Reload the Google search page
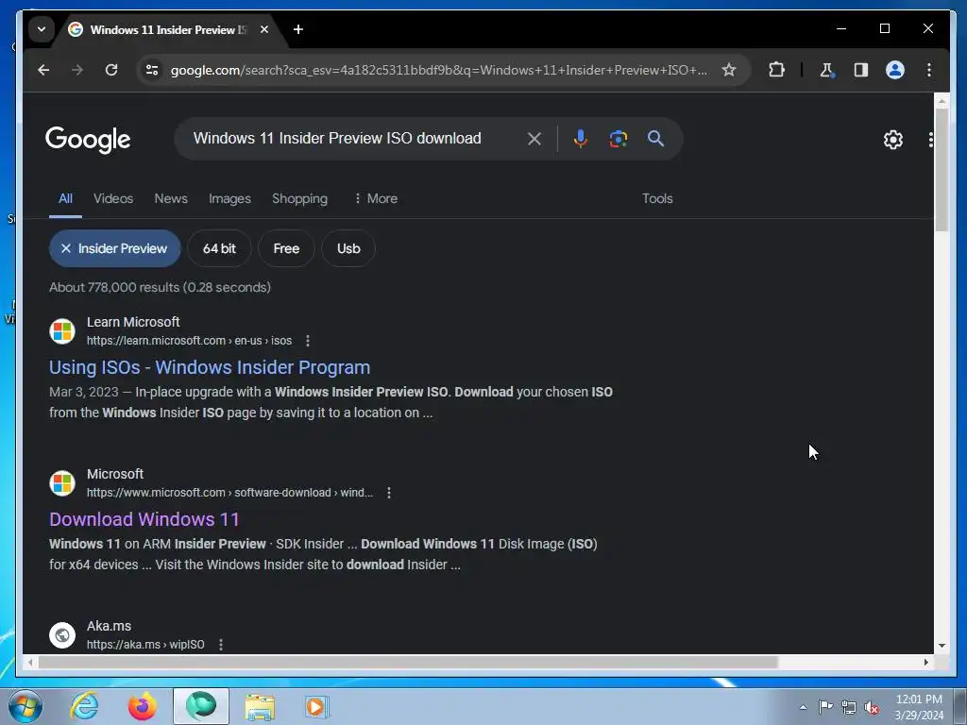 coord(111,70)
